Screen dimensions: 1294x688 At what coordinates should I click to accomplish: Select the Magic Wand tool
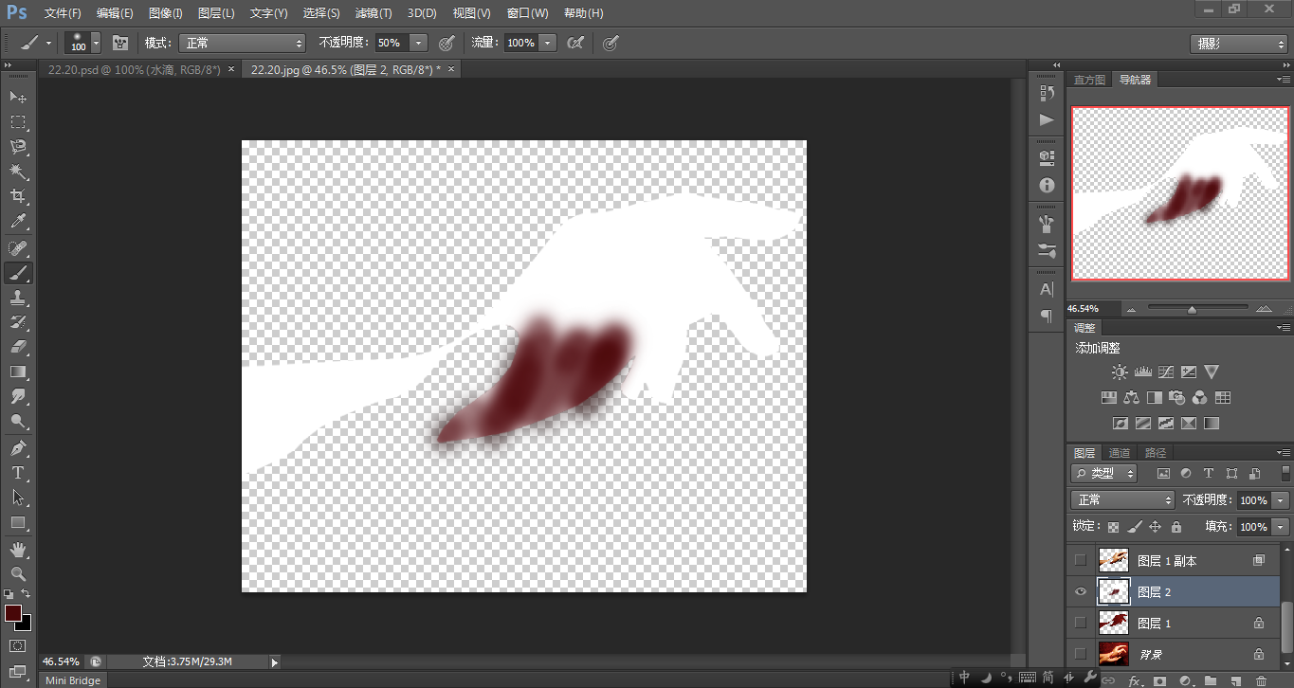click(18, 172)
